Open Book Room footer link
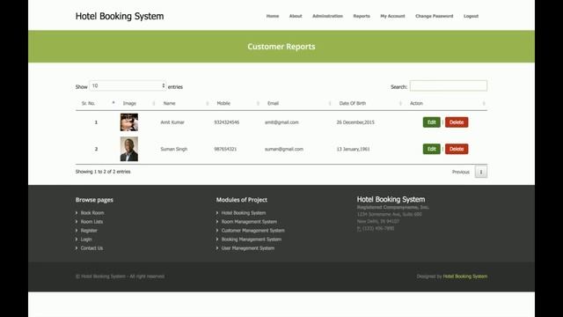 click(x=92, y=213)
